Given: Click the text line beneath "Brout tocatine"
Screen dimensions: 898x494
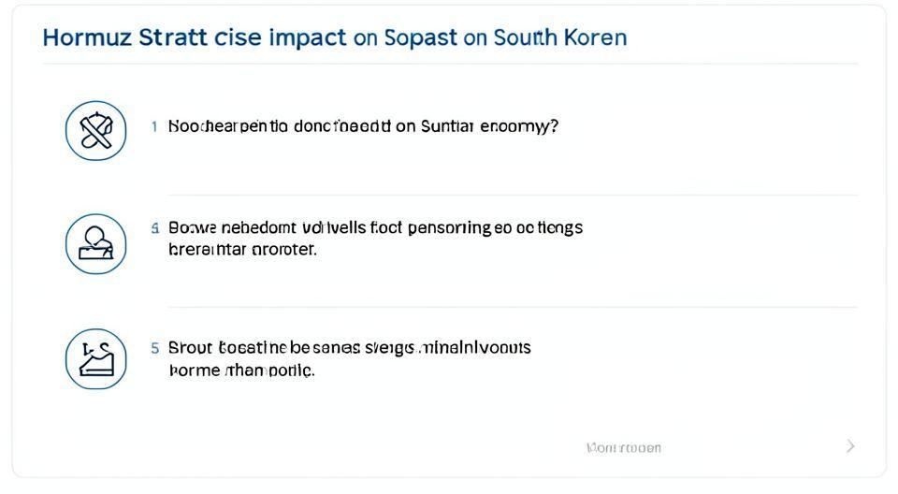Looking at the screenshot, I should (x=241, y=370).
